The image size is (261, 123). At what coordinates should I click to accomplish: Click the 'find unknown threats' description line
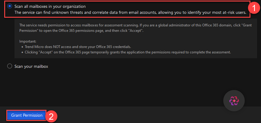click(x=130, y=13)
